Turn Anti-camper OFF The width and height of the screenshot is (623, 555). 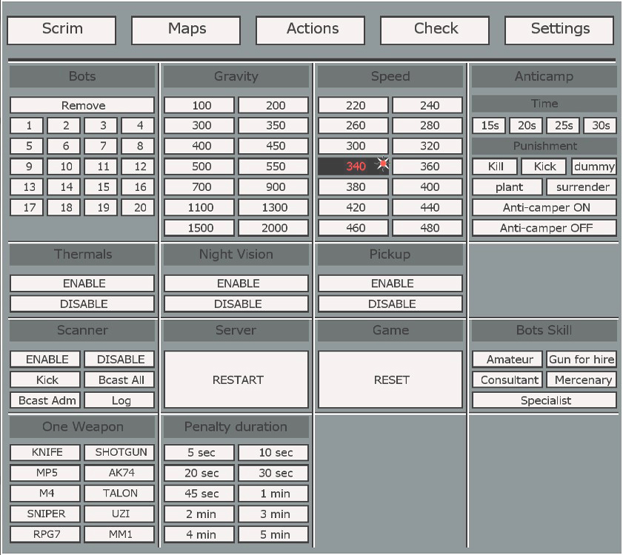(x=544, y=228)
